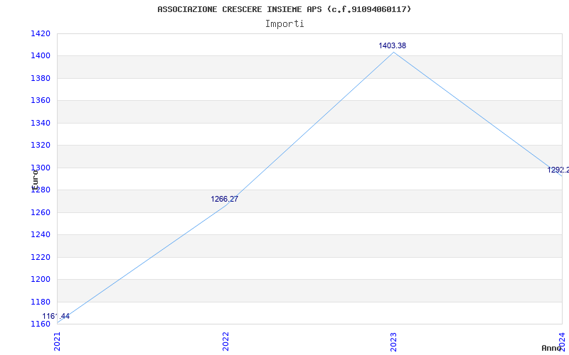This screenshot has height=355, width=569.
Task: Click the chart title ASSOCIAZIONE CRESCERE INSIEME APS
Action: coord(284,9)
